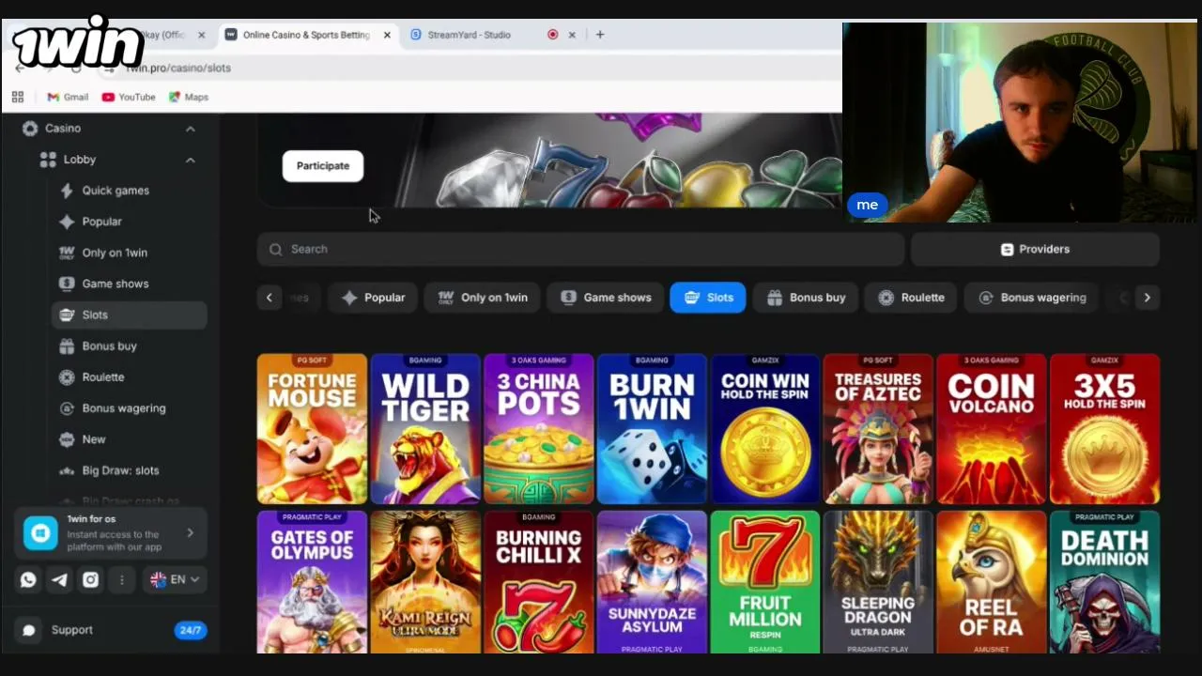The height and width of the screenshot is (676, 1202).
Task: Open the Fruit Million slot tile
Action: tap(765, 582)
